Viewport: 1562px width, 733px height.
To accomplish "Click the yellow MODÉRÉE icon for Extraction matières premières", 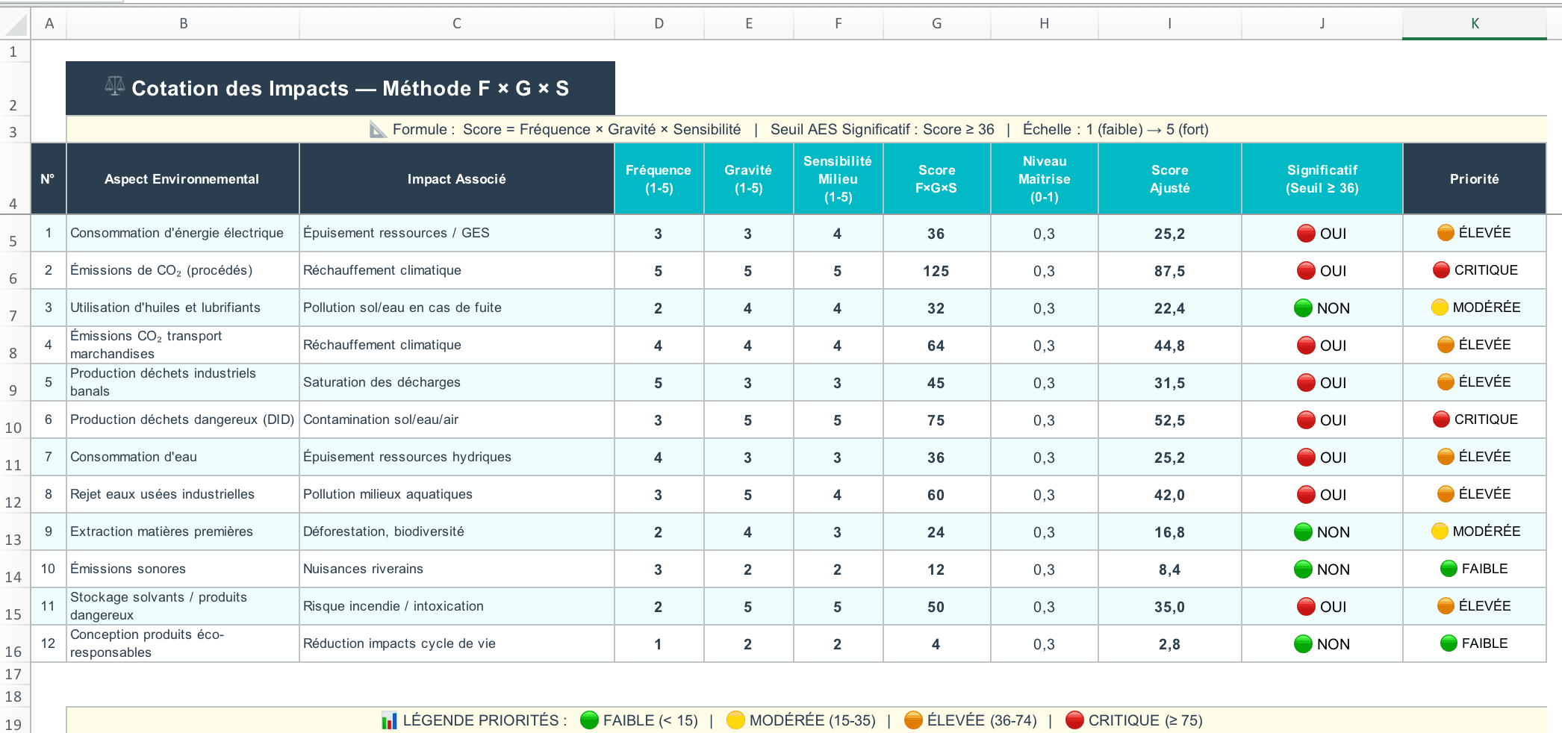I will tap(1440, 531).
